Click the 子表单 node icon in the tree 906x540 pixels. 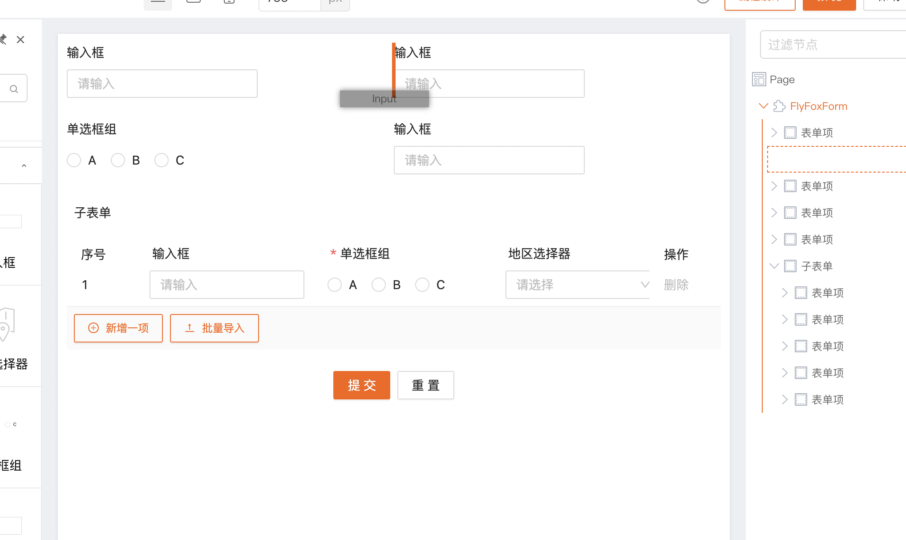(x=790, y=266)
